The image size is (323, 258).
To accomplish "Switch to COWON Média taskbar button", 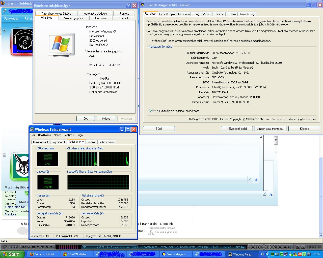I will 76,254.
